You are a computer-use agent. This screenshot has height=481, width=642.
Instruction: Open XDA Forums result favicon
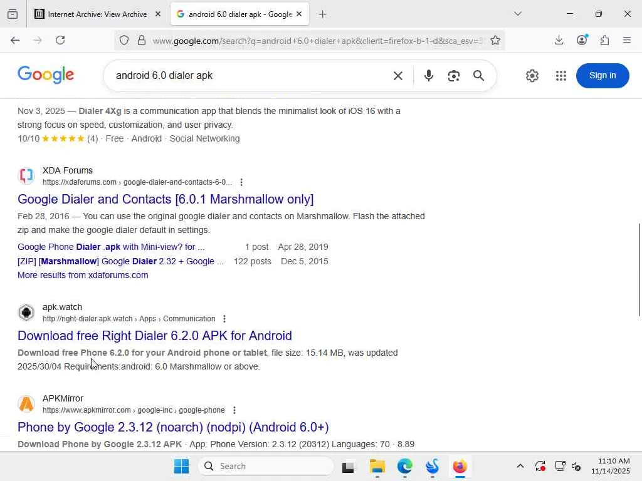[26, 176]
